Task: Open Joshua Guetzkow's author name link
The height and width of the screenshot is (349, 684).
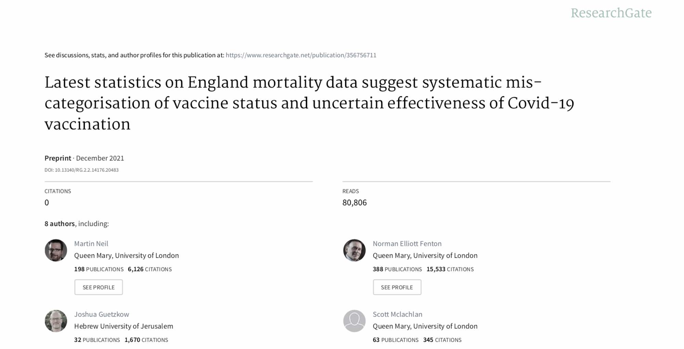Action: pos(102,314)
